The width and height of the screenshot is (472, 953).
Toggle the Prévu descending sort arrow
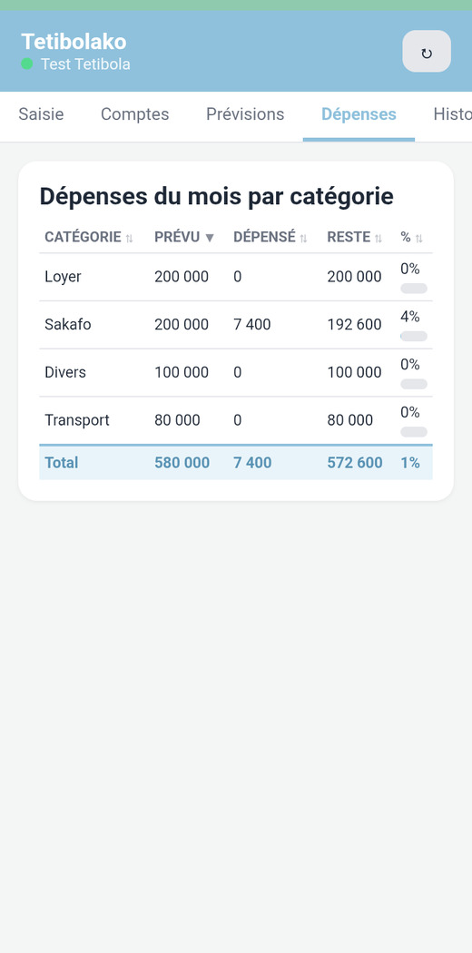(210, 238)
